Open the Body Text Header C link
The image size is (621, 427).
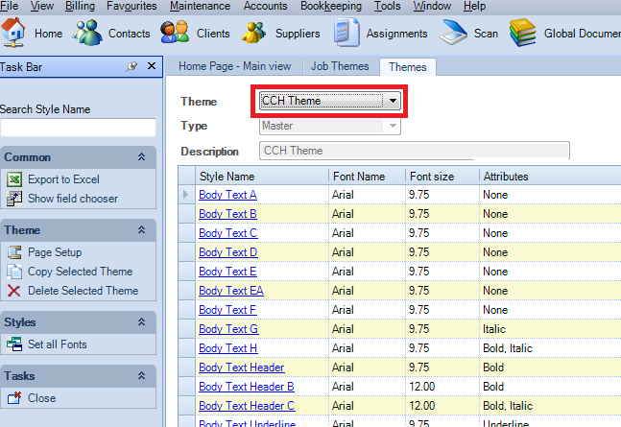pyautogui.click(x=247, y=406)
